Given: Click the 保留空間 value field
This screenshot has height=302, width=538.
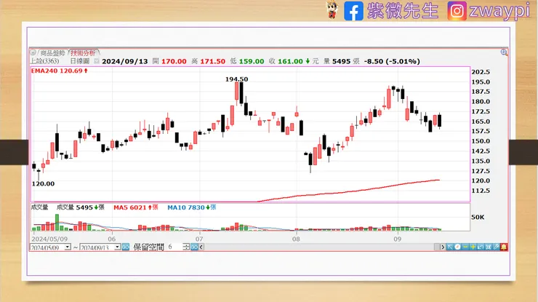Looking at the screenshot, I should [x=174, y=247].
